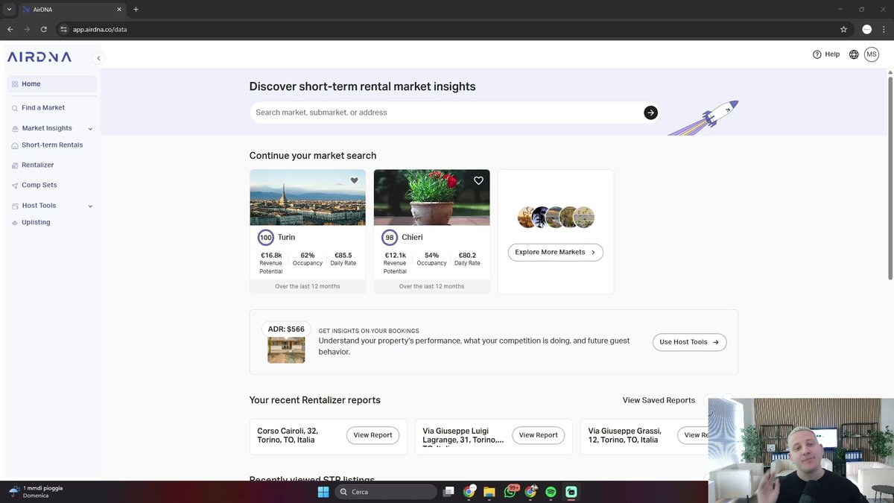Open the tab list dropdown in Chrome
This screenshot has width=894, height=503.
point(9,10)
